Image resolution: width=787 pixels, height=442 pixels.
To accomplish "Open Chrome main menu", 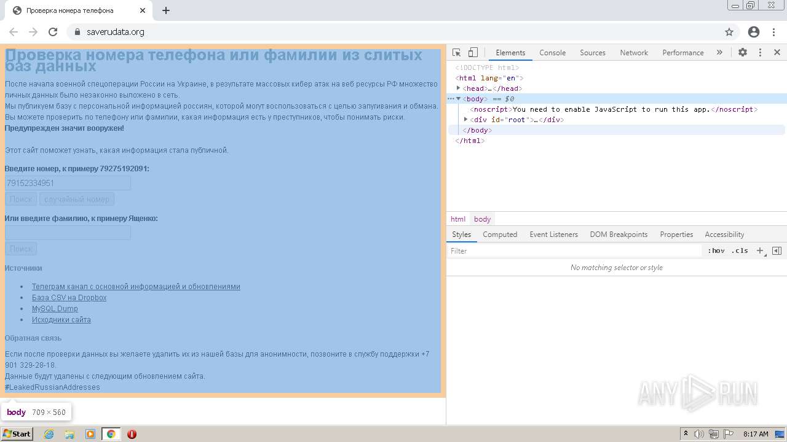I will pyautogui.click(x=773, y=32).
